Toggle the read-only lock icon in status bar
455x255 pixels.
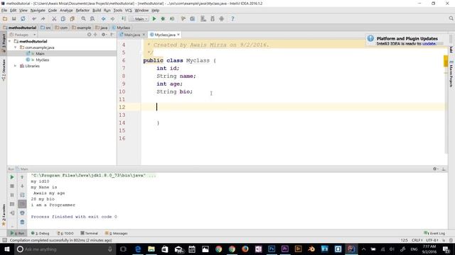444,240
